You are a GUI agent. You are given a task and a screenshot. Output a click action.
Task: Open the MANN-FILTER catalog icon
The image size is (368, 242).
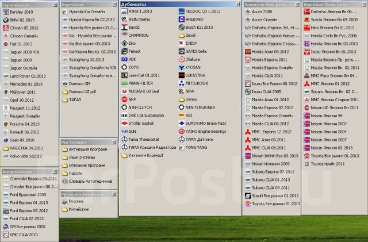coord(124,83)
